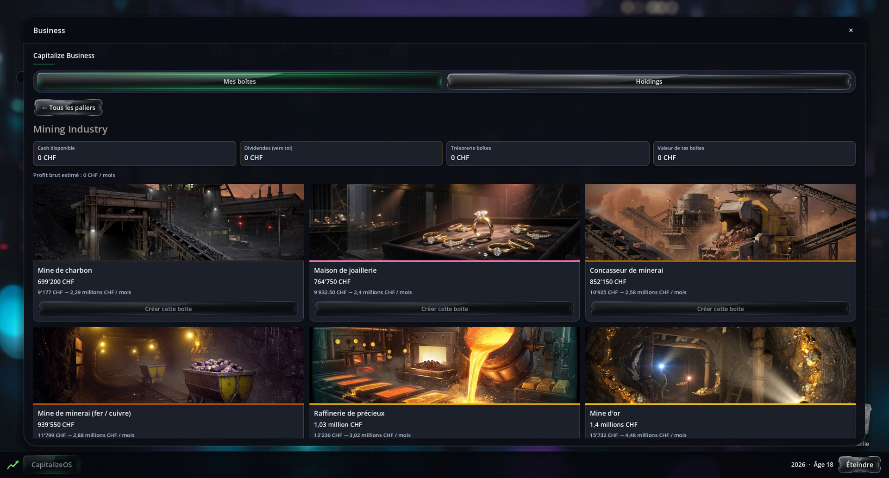Viewport: 889px width, 478px height.
Task: Click the 939'550 CHF price
Action: 56,425
